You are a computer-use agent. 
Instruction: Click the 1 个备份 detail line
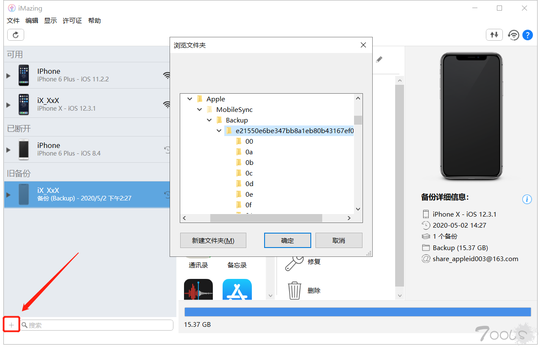(x=445, y=236)
